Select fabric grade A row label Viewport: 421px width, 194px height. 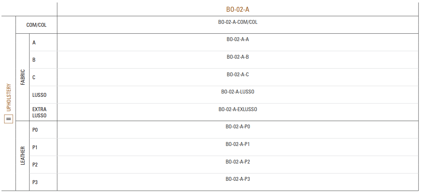[x=34, y=43]
